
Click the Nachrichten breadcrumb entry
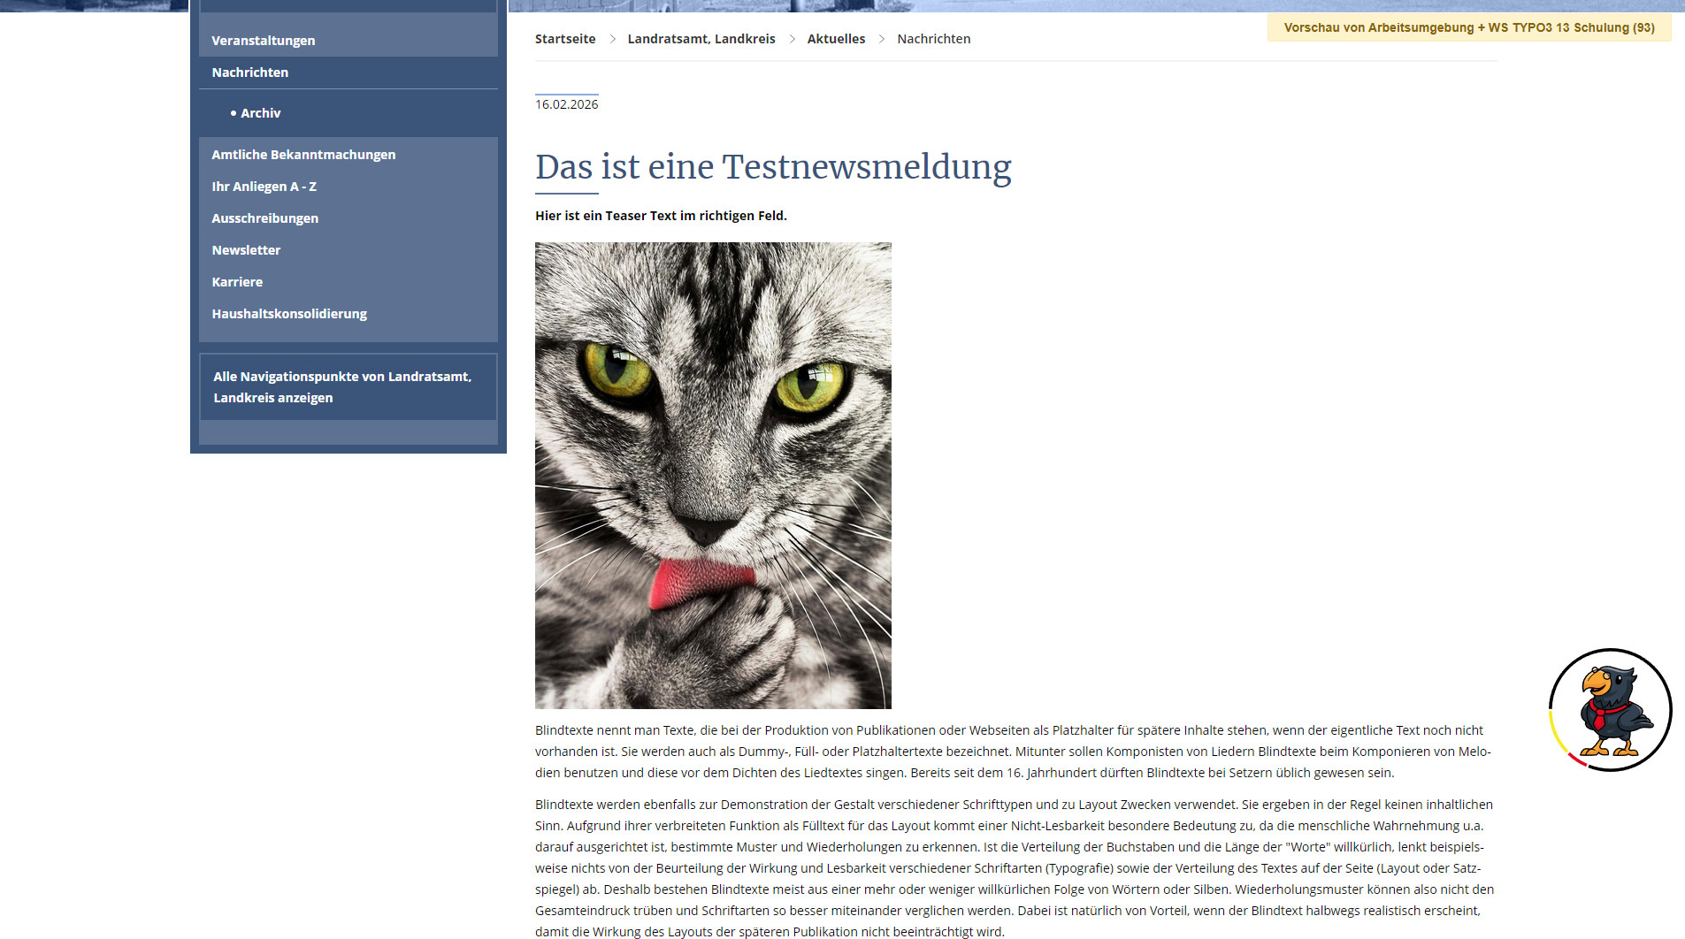click(933, 39)
